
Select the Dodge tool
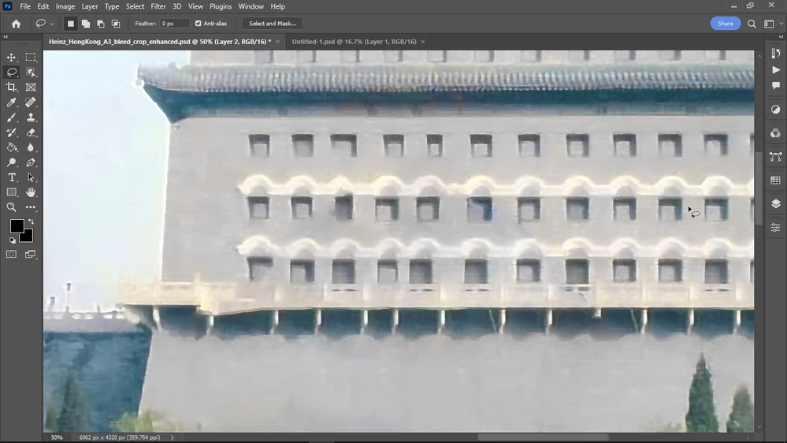click(x=11, y=162)
